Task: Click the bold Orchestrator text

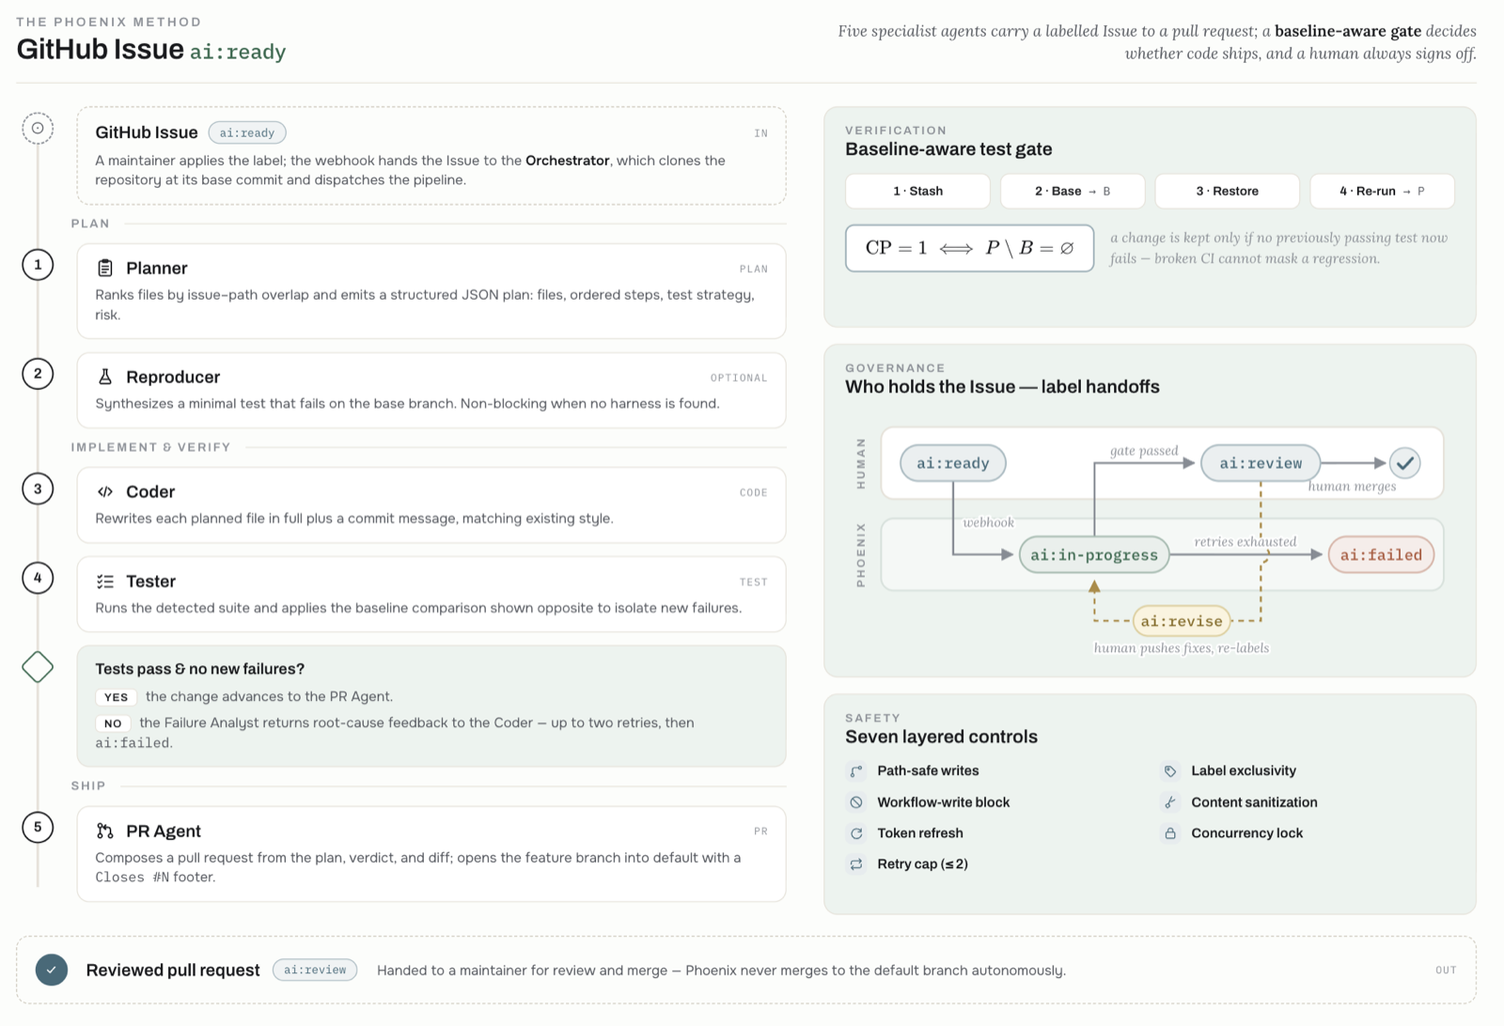Action: point(568,161)
